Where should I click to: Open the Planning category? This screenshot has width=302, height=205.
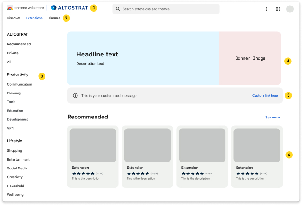pyautogui.click(x=14, y=93)
